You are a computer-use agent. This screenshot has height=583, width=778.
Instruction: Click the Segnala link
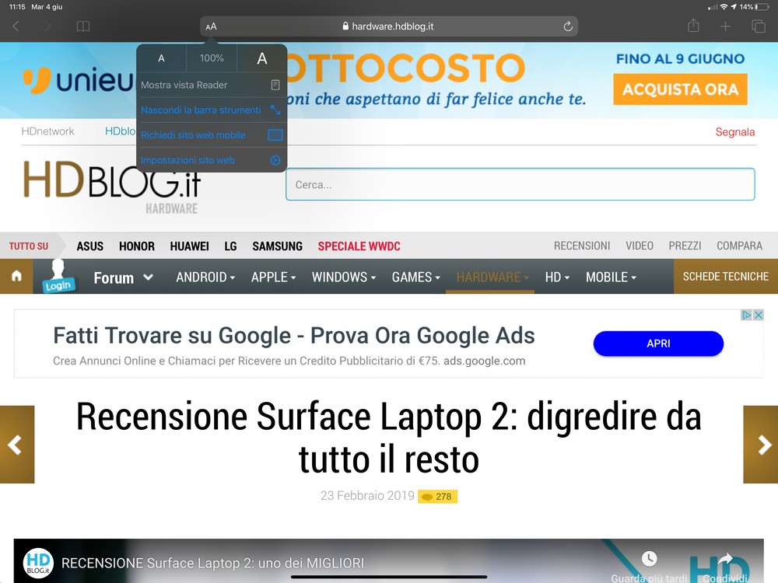coord(735,132)
